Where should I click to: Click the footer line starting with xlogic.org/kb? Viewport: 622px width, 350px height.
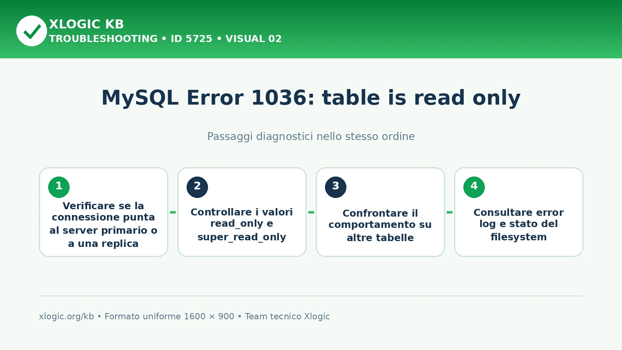coord(184,316)
